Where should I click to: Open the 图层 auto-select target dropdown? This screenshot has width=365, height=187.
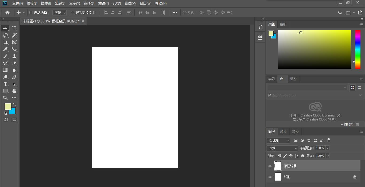(59, 13)
